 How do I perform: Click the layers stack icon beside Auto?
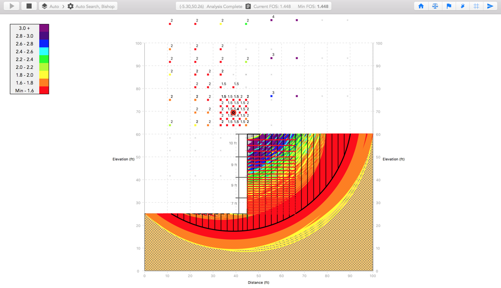tap(45, 6)
